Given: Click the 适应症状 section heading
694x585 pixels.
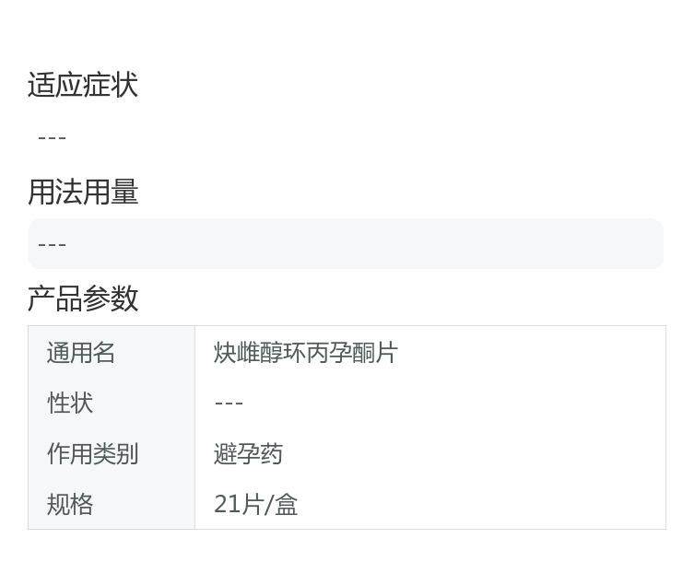Looking at the screenshot, I should pyautogui.click(x=83, y=85).
